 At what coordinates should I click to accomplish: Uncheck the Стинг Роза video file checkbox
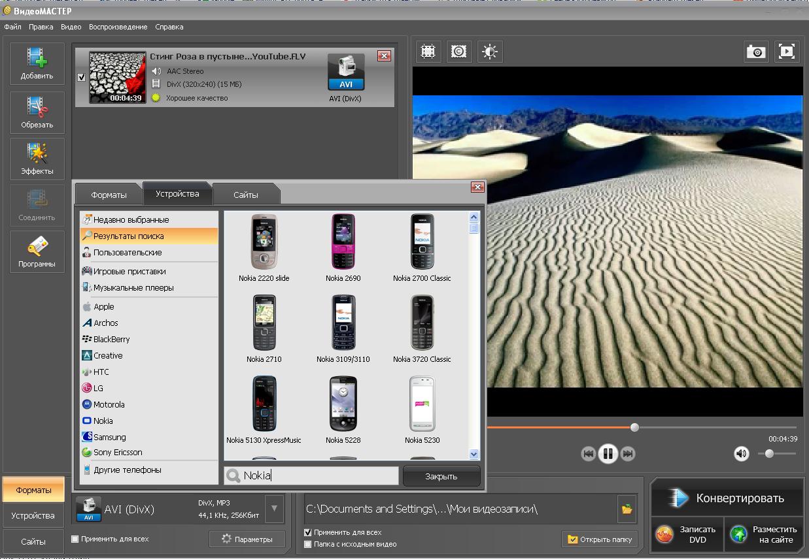(x=81, y=77)
